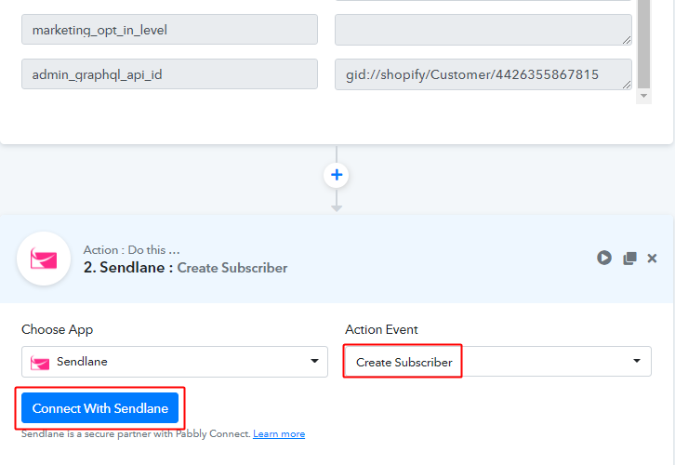This screenshot has width=675, height=465.
Task: Click the empty value field next to marketing_opt_in_level
Action: point(483,30)
